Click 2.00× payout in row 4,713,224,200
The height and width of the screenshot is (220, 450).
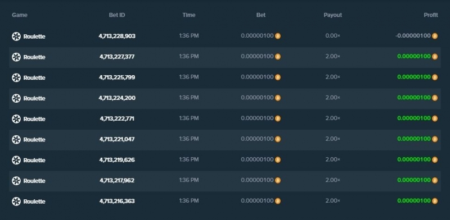point(333,98)
